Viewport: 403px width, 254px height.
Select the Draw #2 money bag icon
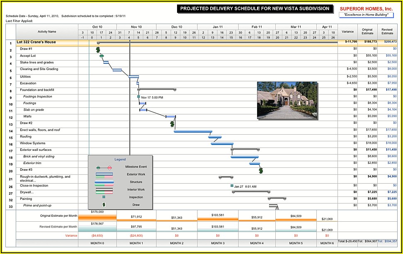pyautogui.click(x=172, y=123)
